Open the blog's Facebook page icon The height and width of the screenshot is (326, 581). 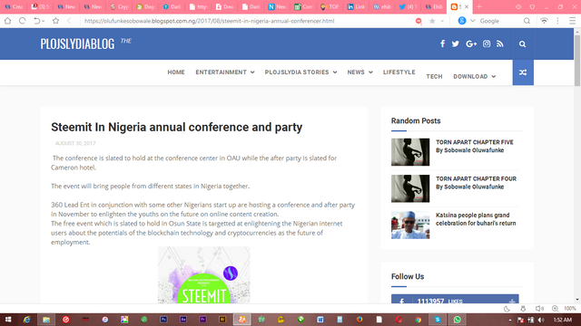442,43
